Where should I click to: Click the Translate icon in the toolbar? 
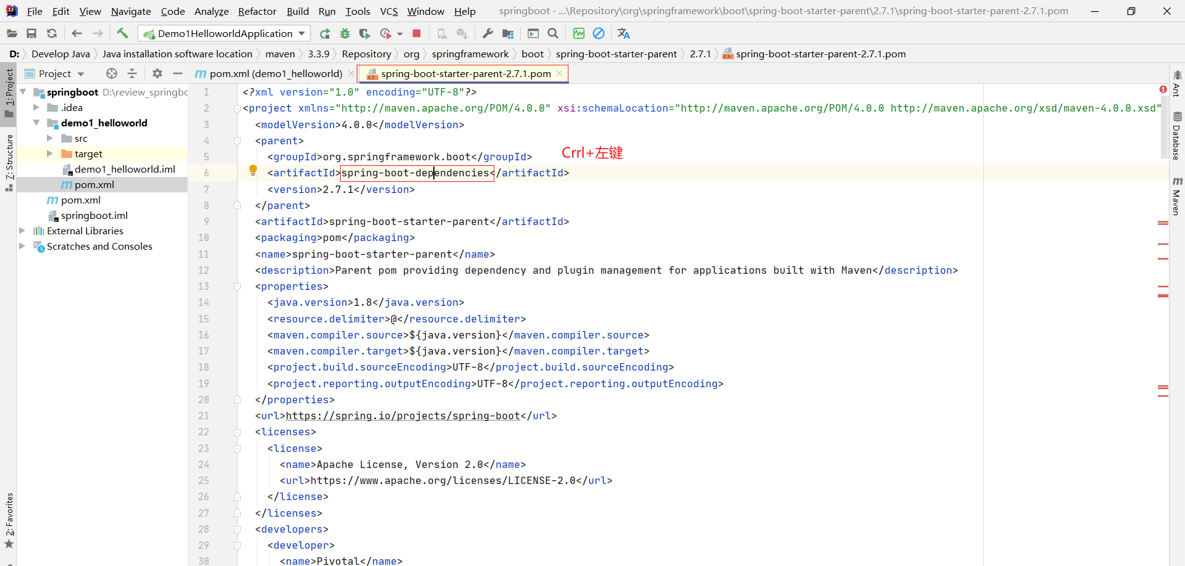(623, 33)
